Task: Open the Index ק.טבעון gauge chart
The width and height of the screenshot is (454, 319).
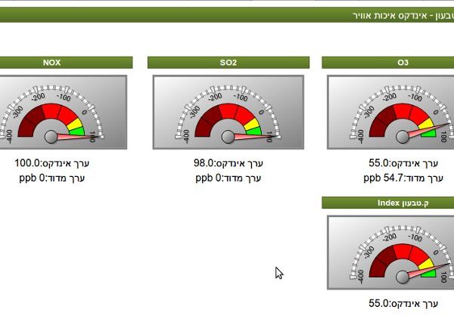Action: [390, 252]
